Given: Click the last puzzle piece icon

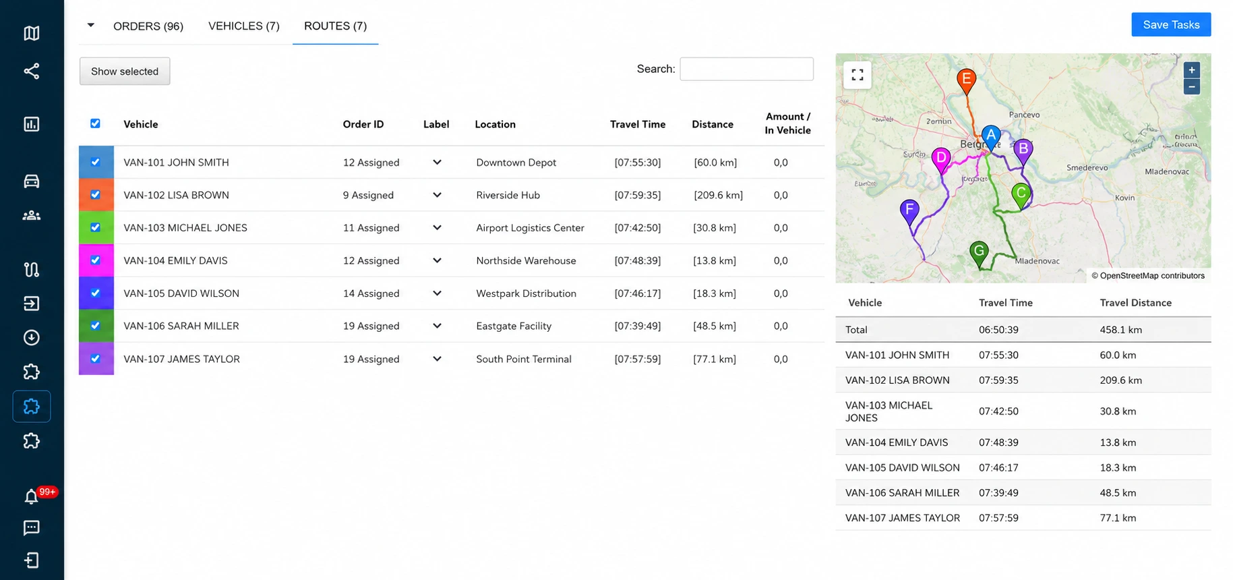Looking at the screenshot, I should 32,441.
